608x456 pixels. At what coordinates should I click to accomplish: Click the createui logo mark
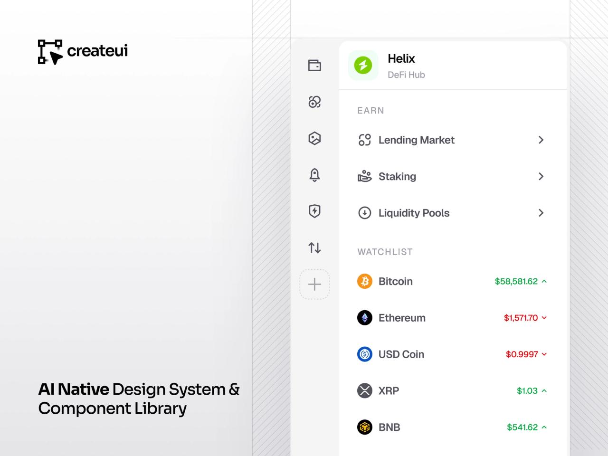pyautogui.click(x=50, y=52)
